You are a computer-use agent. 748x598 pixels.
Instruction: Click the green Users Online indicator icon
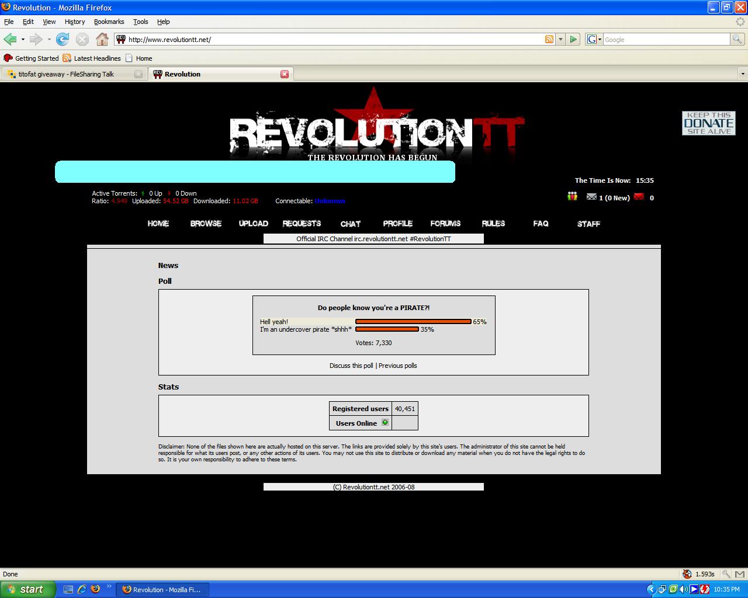tap(385, 422)
